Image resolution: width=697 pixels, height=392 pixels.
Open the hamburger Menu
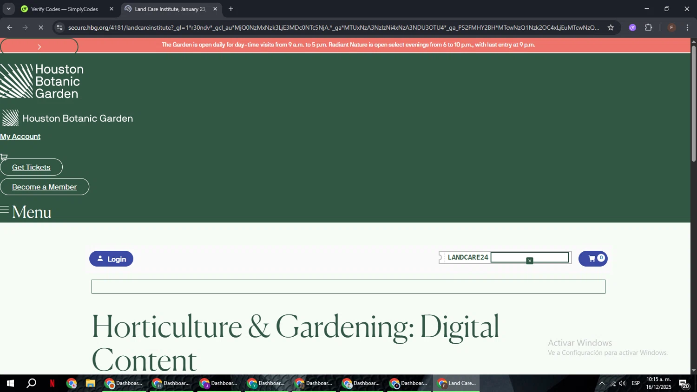[26, 212]
